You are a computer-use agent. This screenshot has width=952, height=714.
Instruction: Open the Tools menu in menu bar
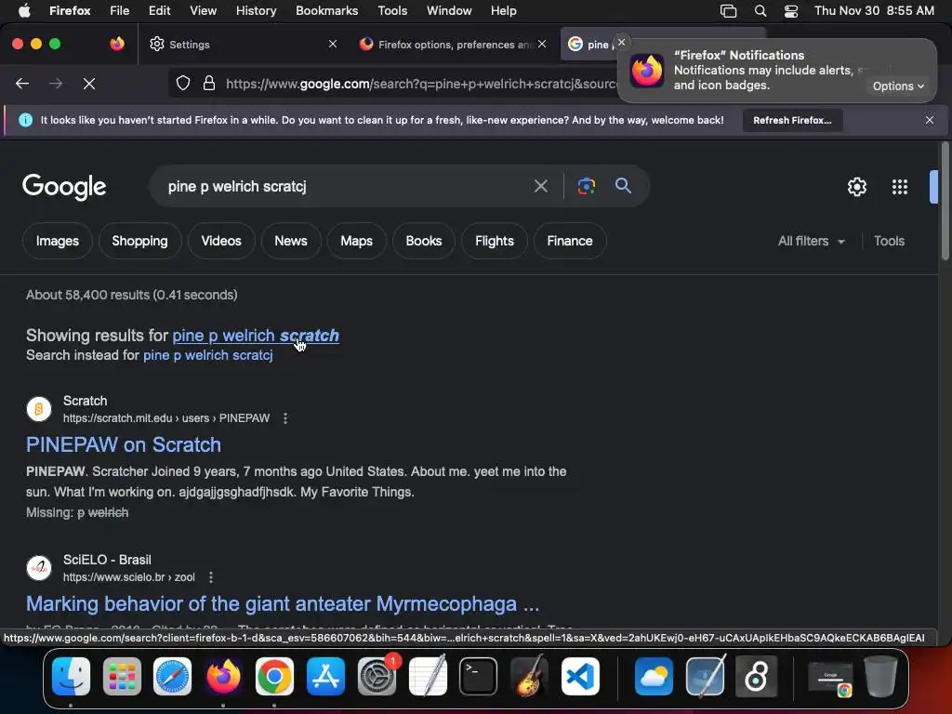click(x=392, y=11)
